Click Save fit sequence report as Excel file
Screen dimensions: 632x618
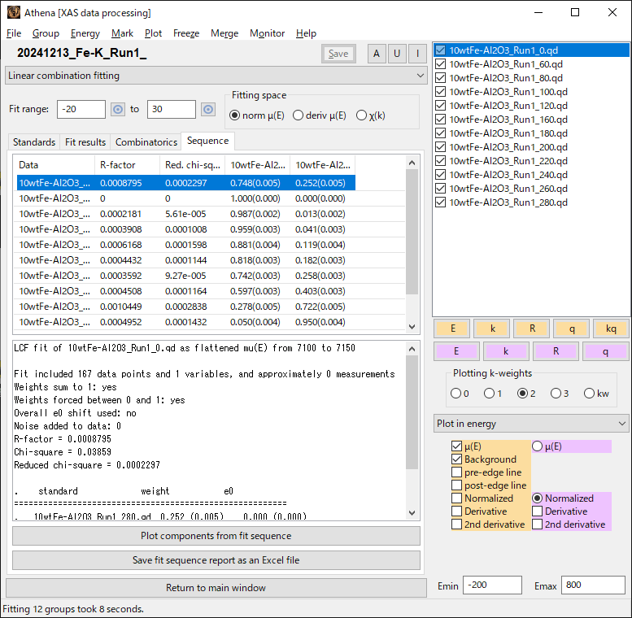pos(216,560)
